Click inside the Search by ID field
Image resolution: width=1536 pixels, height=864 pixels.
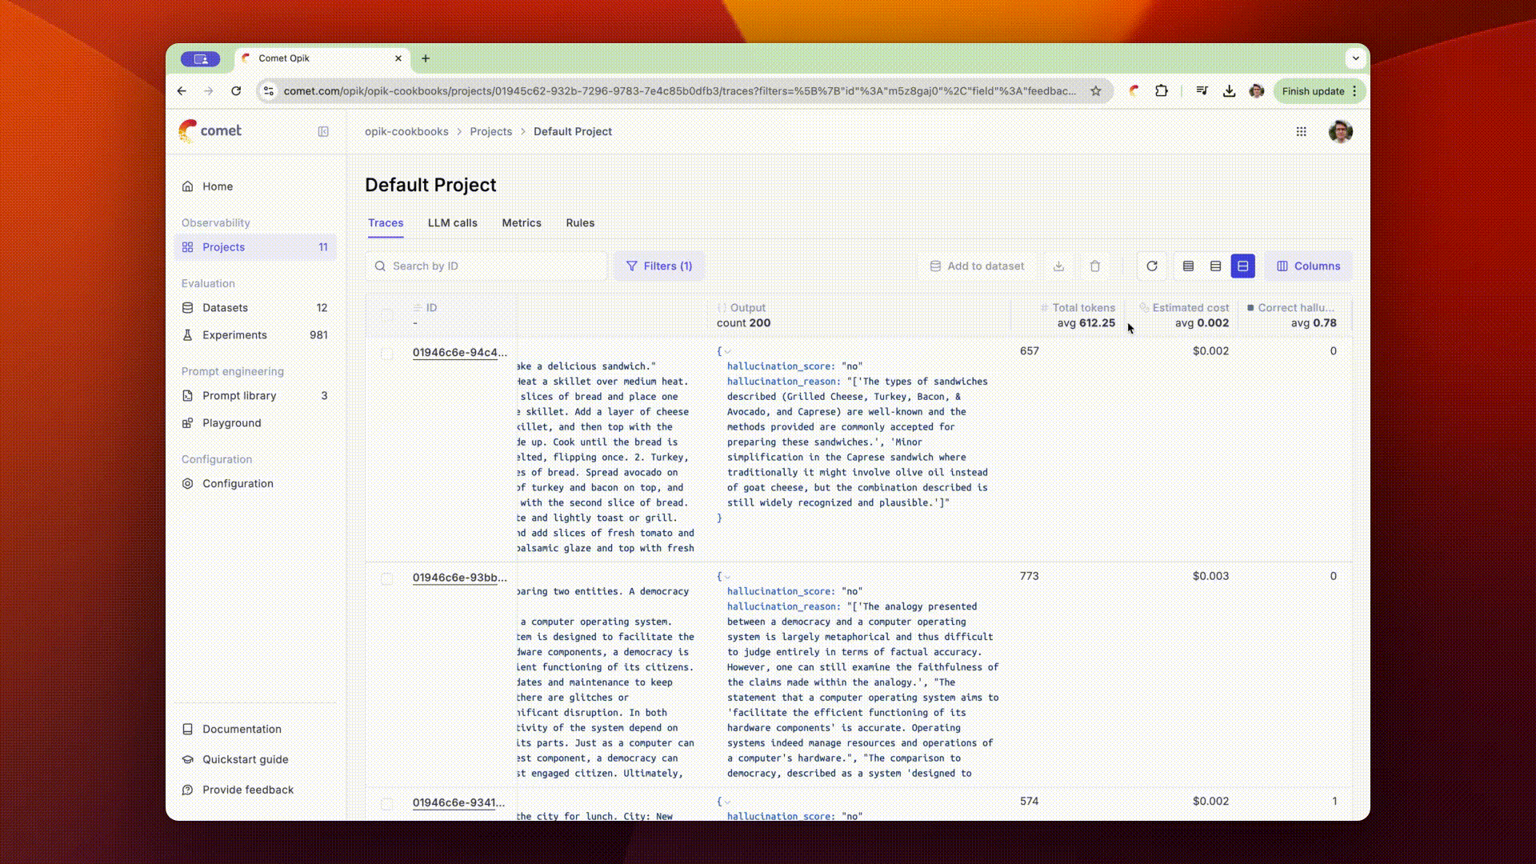tap(486, 266)
